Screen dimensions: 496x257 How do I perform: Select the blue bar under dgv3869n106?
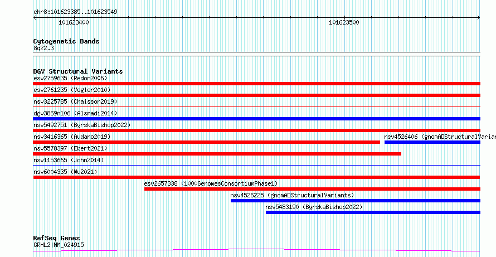[x=256, y=119]
